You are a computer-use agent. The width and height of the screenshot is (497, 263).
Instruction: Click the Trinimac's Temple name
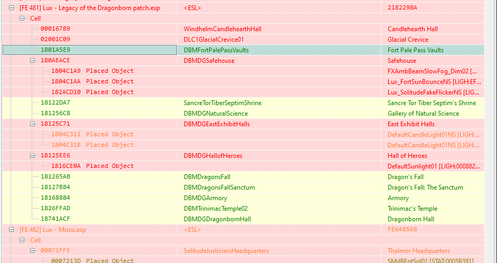[412, 209]
